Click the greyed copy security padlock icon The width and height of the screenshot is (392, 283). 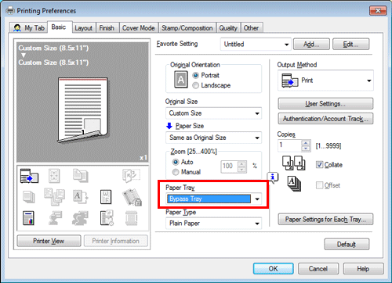(x=132, y=198)
